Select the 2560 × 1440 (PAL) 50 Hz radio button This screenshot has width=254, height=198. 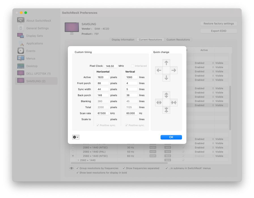tap(73, 152)
